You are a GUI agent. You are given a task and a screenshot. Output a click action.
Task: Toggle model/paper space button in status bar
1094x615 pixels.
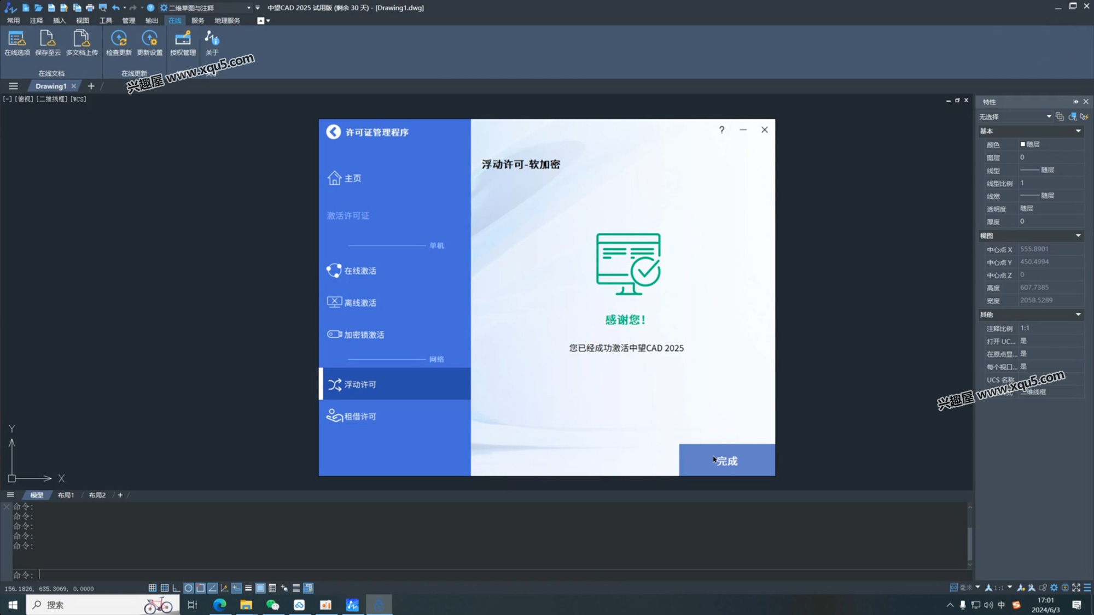[260, 588]
